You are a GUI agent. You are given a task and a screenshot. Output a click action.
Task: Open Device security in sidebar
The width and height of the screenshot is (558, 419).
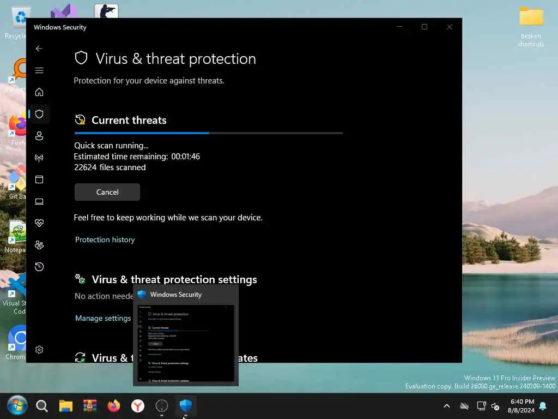click(39, 201)
